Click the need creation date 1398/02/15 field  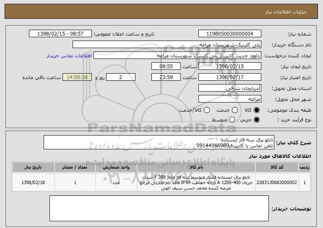(x=229, y=66)
